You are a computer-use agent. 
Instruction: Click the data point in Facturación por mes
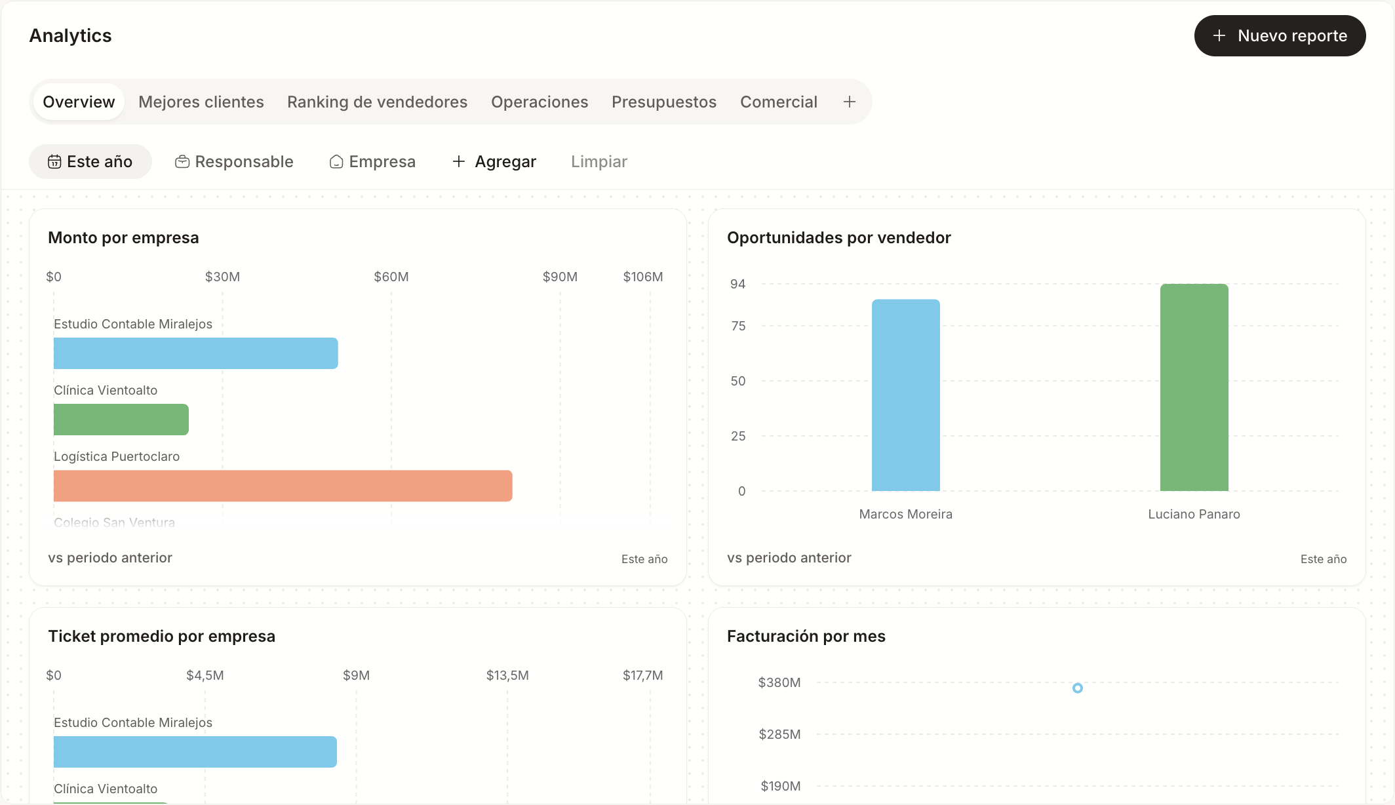[1078, 688]
